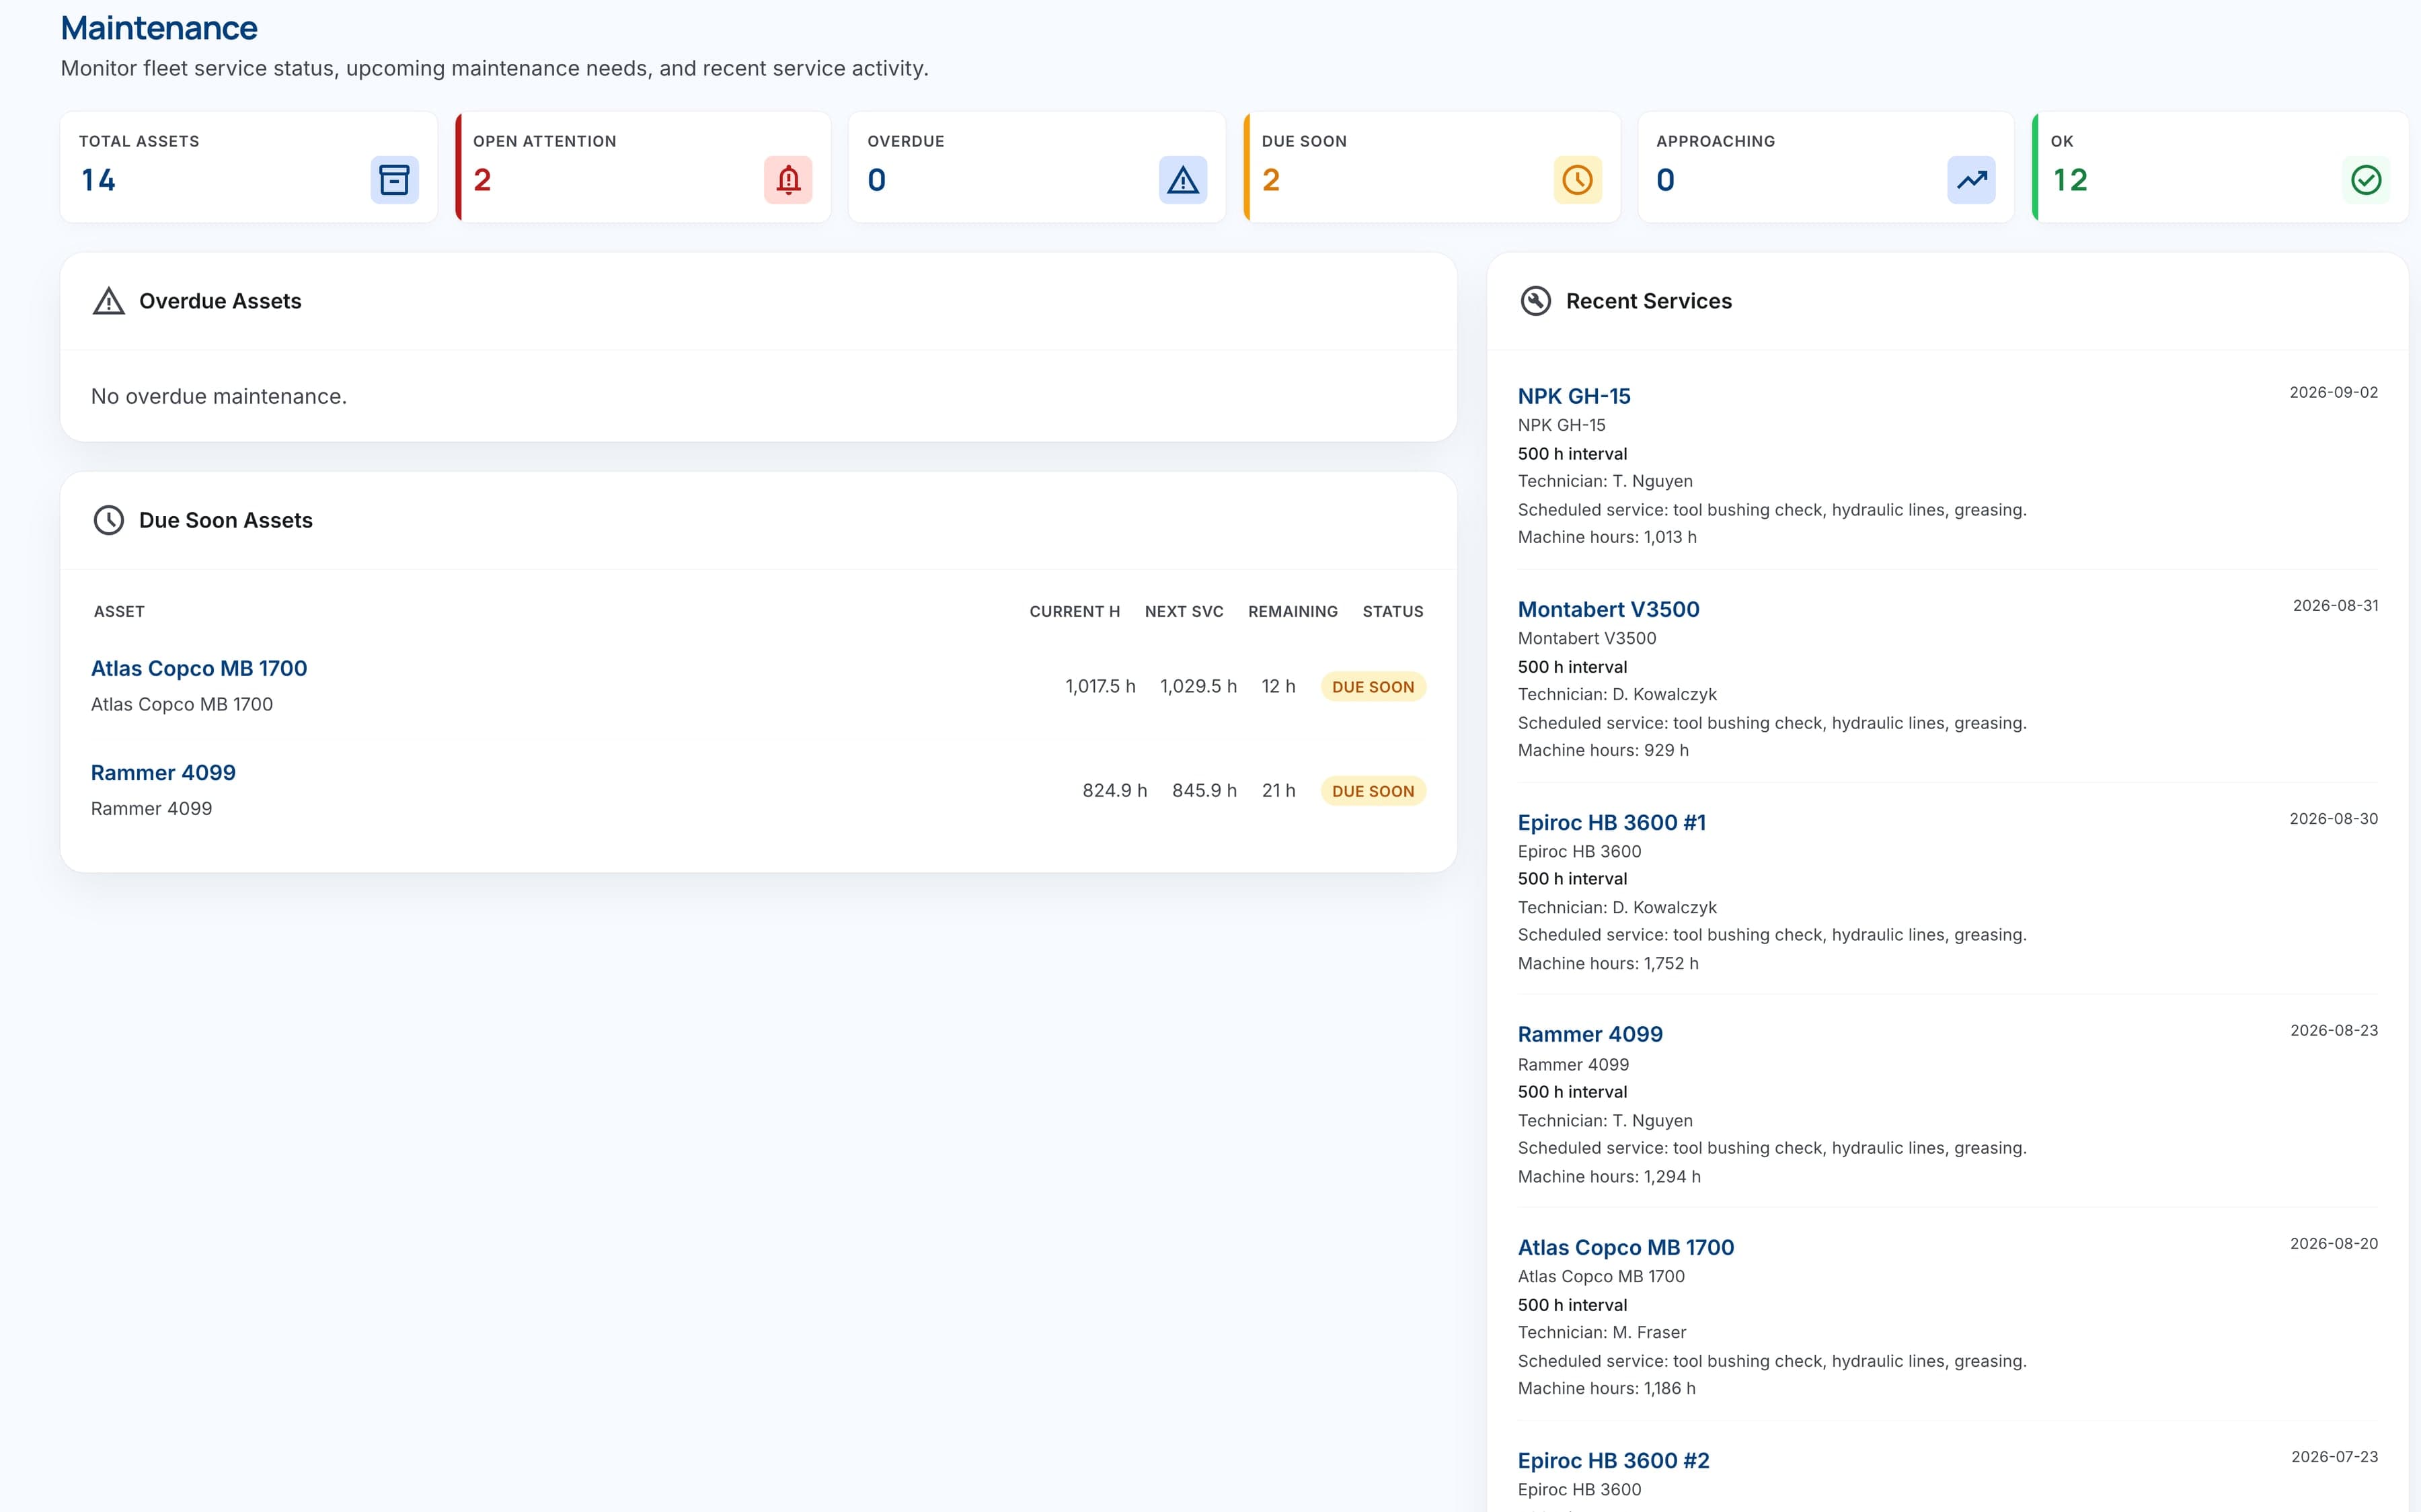Click the Maintenance page heading

click(159, 28)
